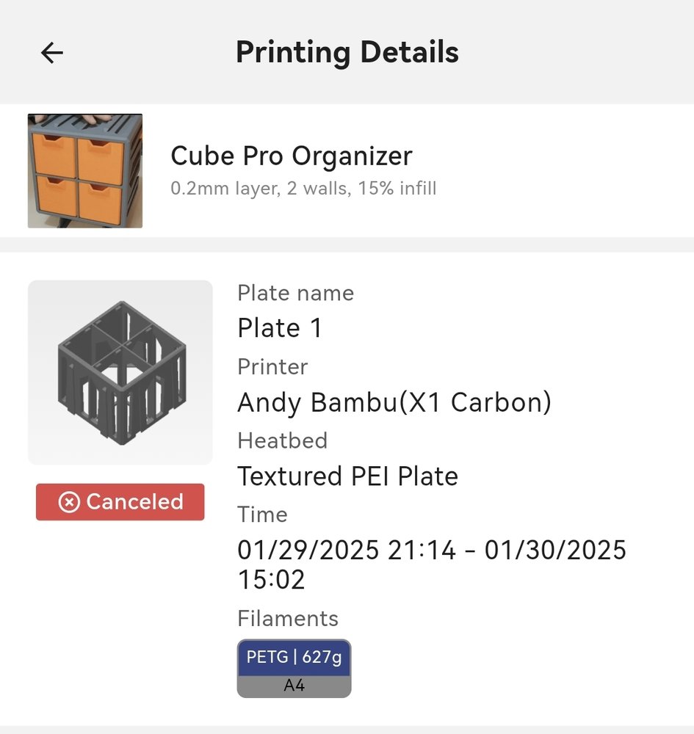Screen dimensions: 694x734
Task: Click the X icon in Canceled badge
Action: [69, 502]
